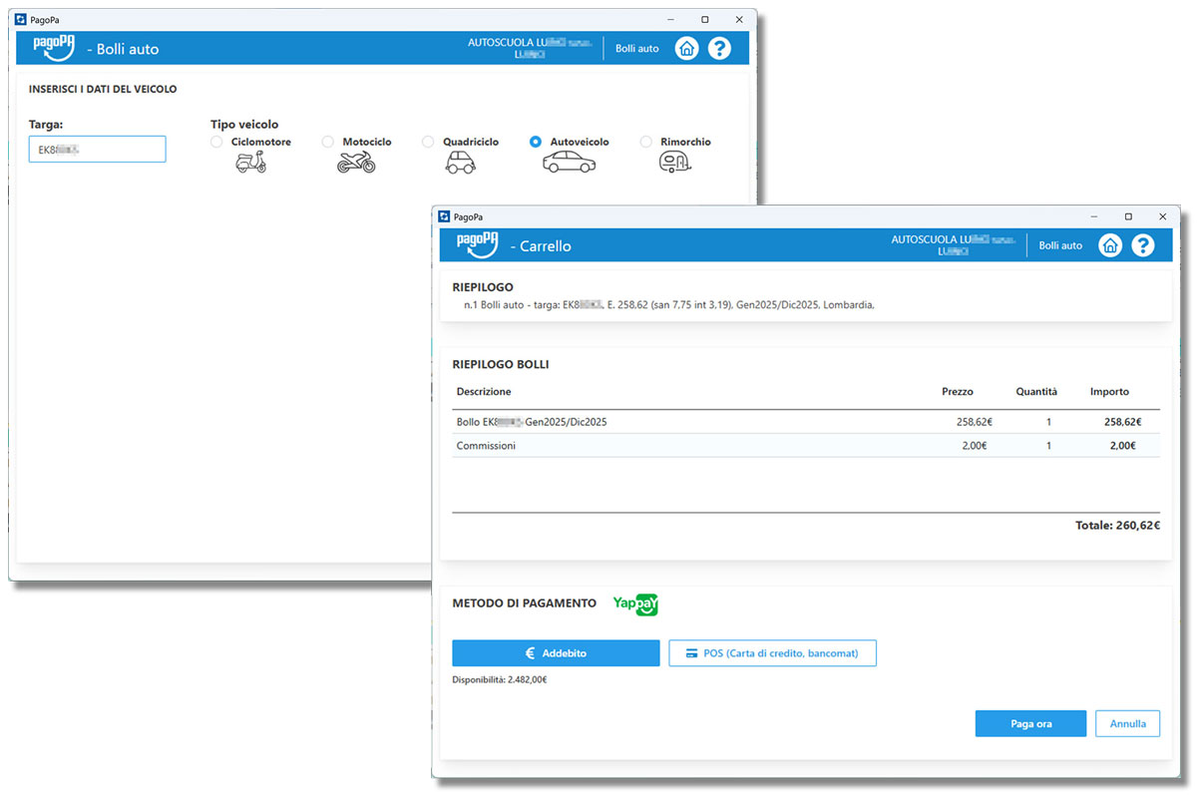Click the home icon in Bolli auto window
The image size is (1197, 795).
(686, 48)
